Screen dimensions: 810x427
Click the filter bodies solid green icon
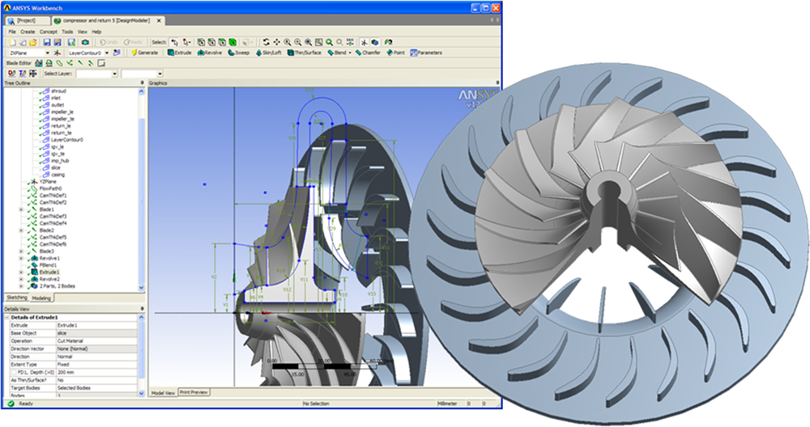(232, 42)
